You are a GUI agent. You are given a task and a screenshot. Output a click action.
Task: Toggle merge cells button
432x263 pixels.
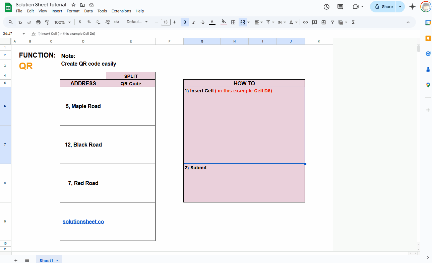[x=243, y=22]
